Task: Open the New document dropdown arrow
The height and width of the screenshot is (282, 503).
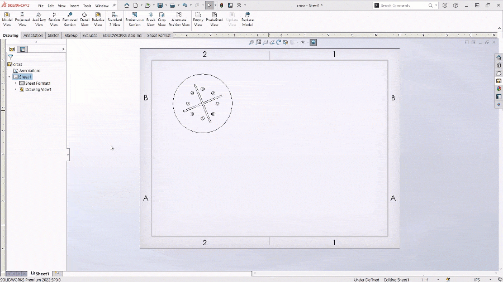Action: (141, 6)
